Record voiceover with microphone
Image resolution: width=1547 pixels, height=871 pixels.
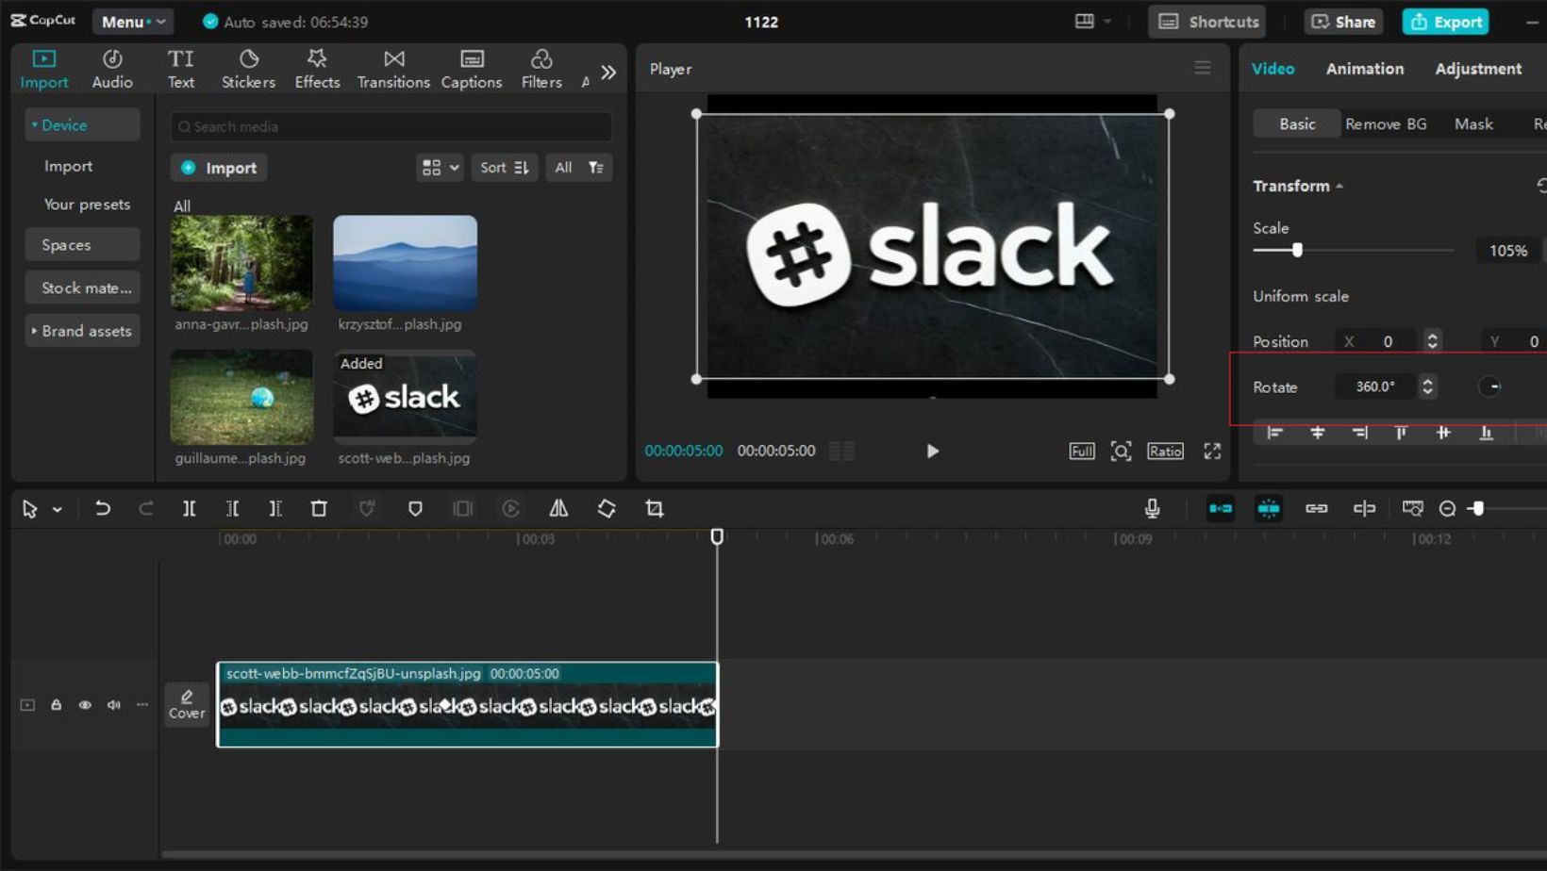coord(1152,509)
